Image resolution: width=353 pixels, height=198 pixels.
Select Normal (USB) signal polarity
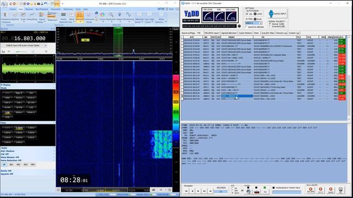click(270, 24)
